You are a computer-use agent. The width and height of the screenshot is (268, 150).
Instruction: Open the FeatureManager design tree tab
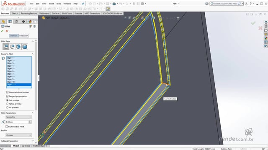click(3, 21)
